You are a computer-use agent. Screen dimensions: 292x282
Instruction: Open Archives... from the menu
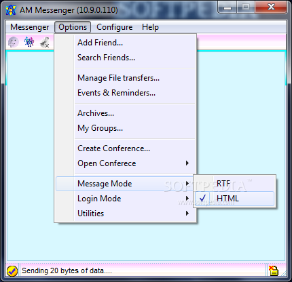click(x=126, y=113)
